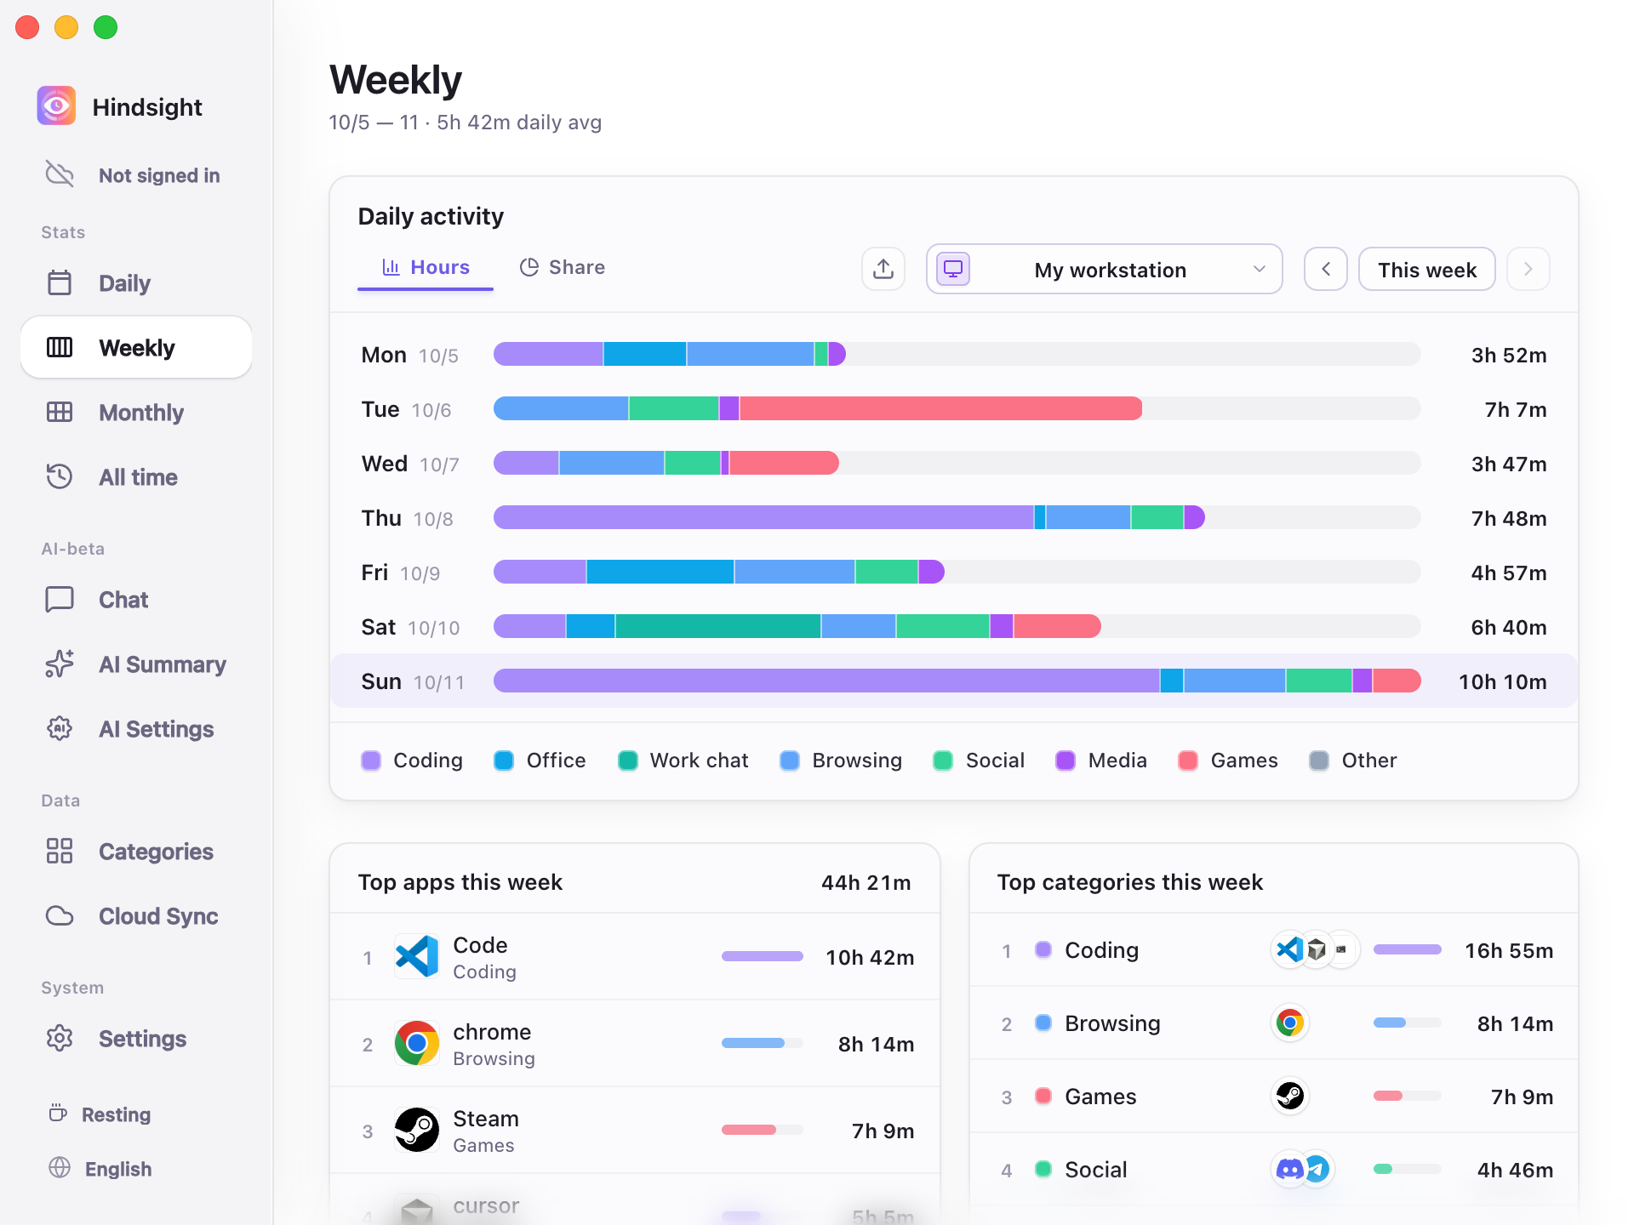Click the Coding legend color swatch

pyautogui.click(x=371, y=760)
